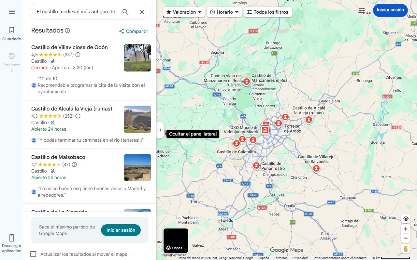Click the show-your-location crosshair icon
This screenshot has width=417, height=260.
(x=406, y=219)
